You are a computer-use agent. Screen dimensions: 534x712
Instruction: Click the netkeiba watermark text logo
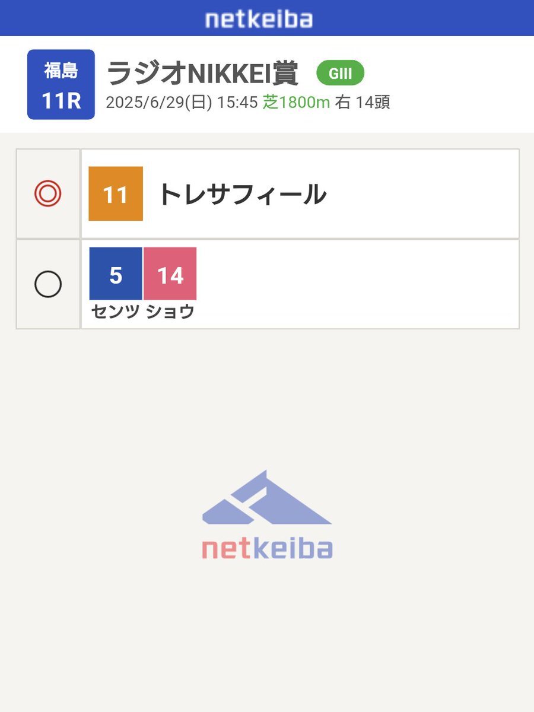click(x=267, y=549)
